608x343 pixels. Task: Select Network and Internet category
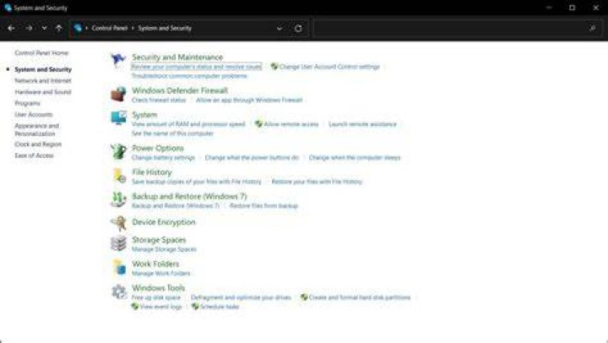click(43, 81)
